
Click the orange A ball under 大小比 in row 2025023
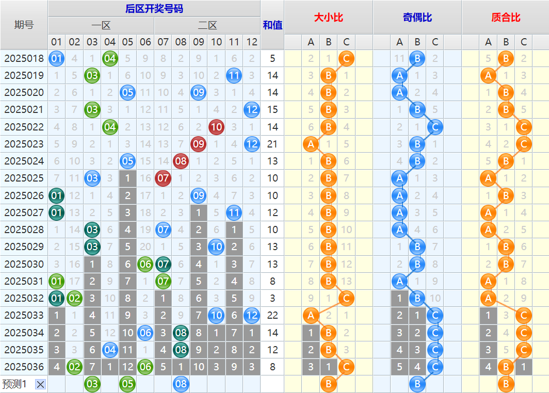tap(311, 144)
